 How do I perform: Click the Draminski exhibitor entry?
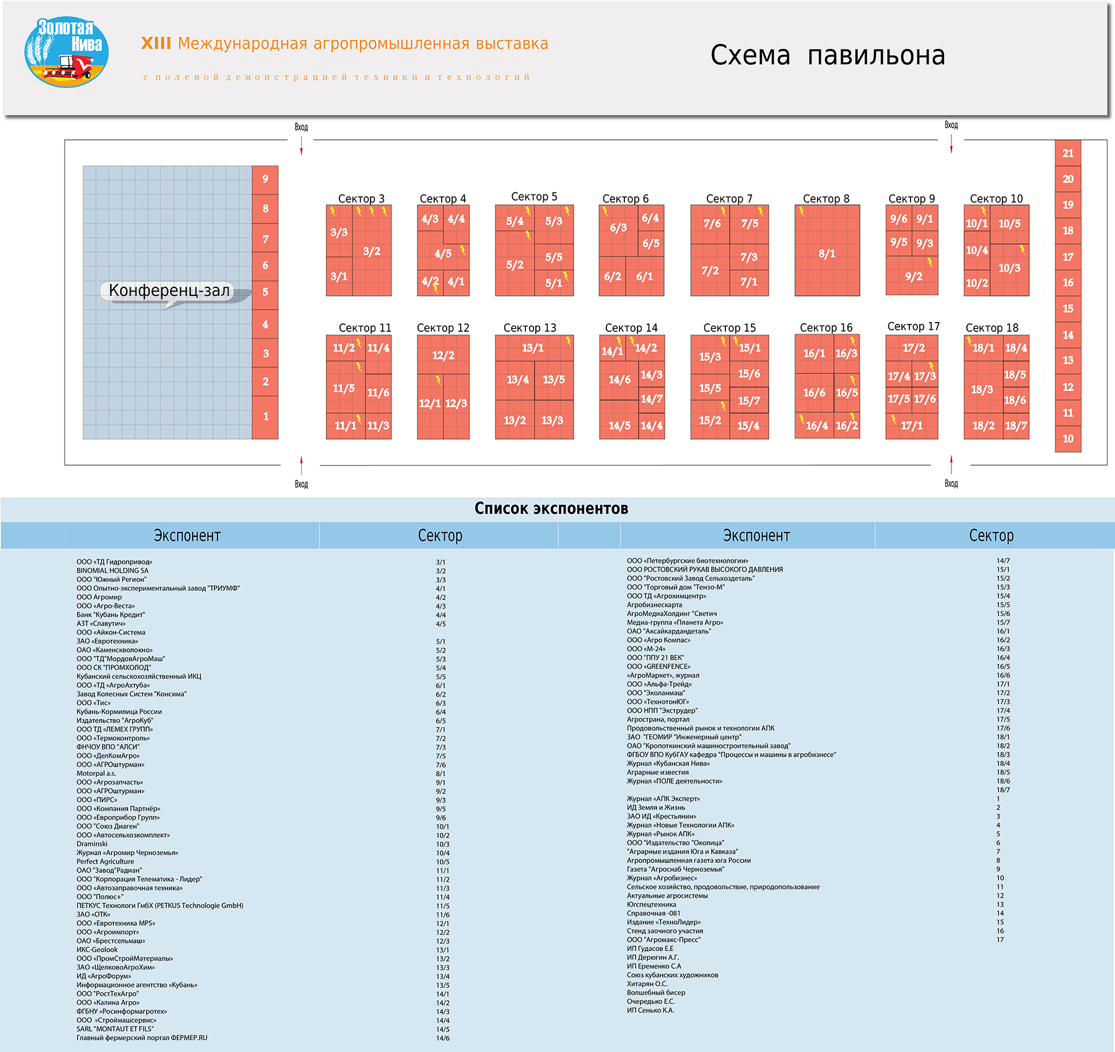[x=92, y=844]
